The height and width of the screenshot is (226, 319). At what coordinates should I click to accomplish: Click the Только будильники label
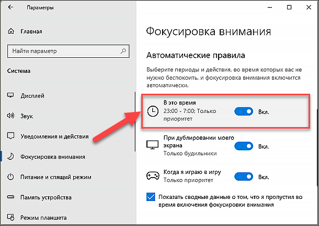pos(190,154)
